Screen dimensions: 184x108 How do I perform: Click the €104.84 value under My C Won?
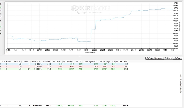click(x=60, y=69)
